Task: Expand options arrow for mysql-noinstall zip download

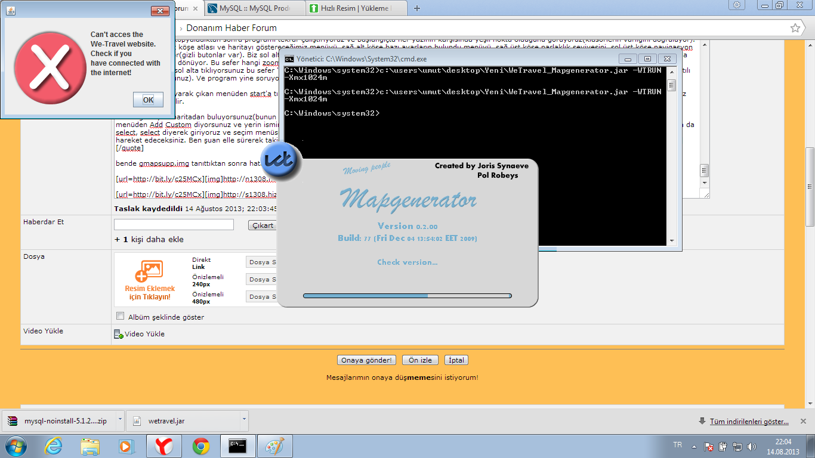Action: pos(120,420)
